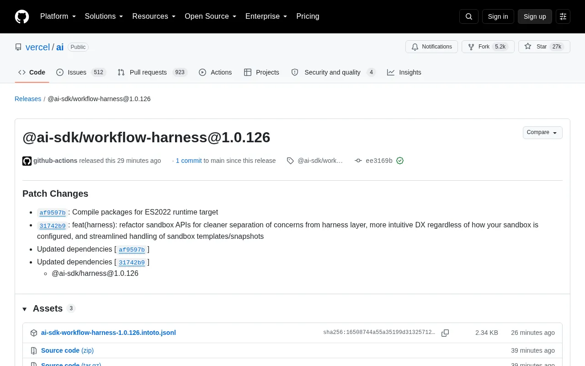Open the Pricing link

308,16
